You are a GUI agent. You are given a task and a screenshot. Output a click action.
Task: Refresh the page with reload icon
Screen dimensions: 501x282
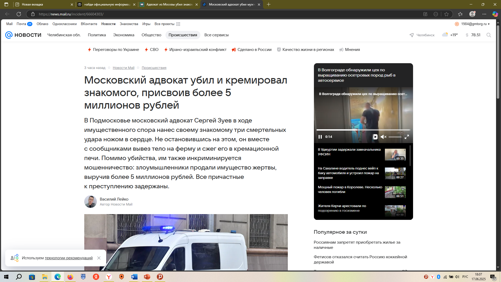pyautogui.click(x=19, y=14)
